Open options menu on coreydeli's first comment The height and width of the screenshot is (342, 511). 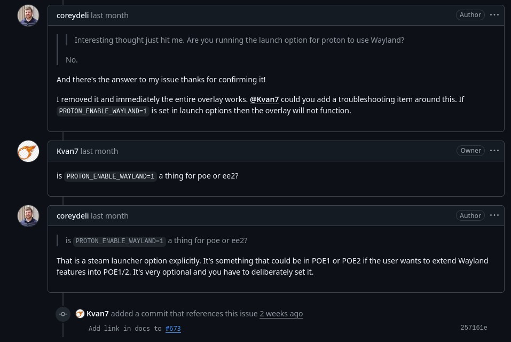494,15
